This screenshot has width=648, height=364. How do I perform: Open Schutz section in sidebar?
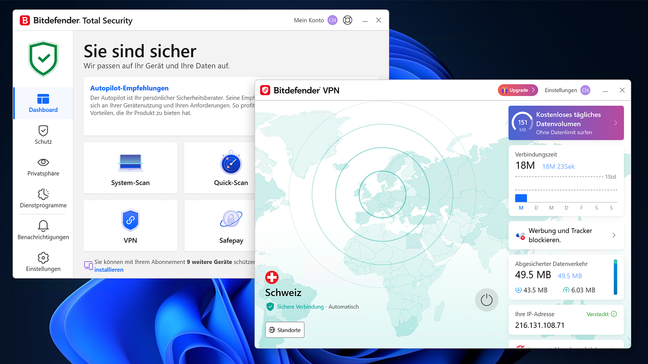point(43,135)
